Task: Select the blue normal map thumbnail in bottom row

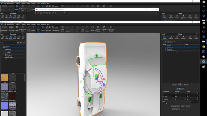Action: pos(5,105)
